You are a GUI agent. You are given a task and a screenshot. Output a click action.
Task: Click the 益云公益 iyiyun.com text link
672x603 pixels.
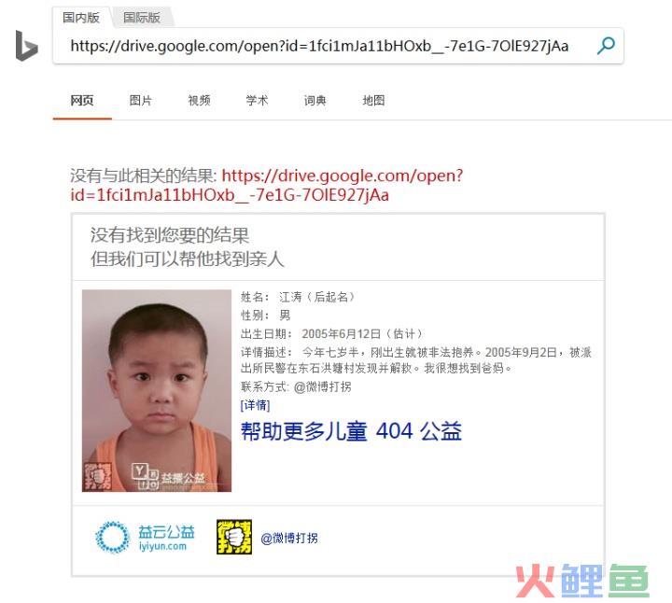pos(166,538)
